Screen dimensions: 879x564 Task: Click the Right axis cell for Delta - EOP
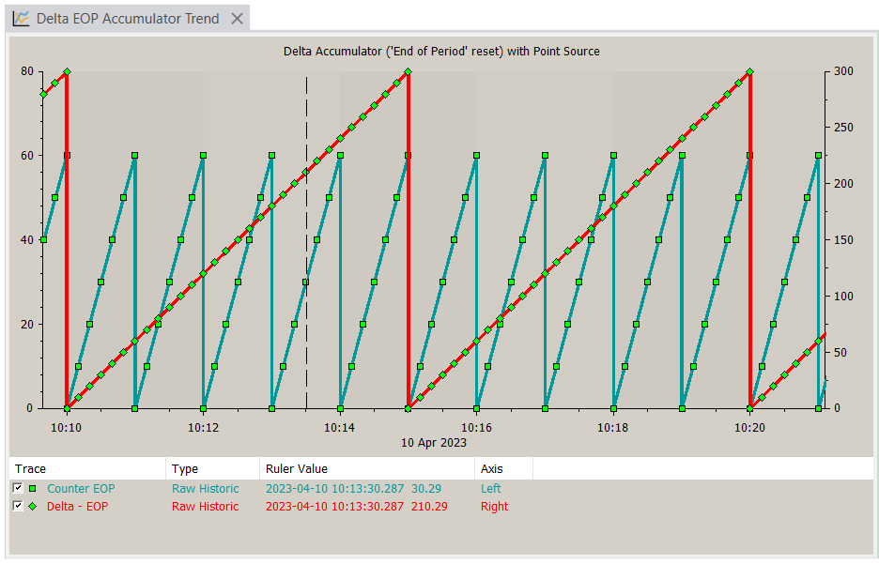[494, 507]
